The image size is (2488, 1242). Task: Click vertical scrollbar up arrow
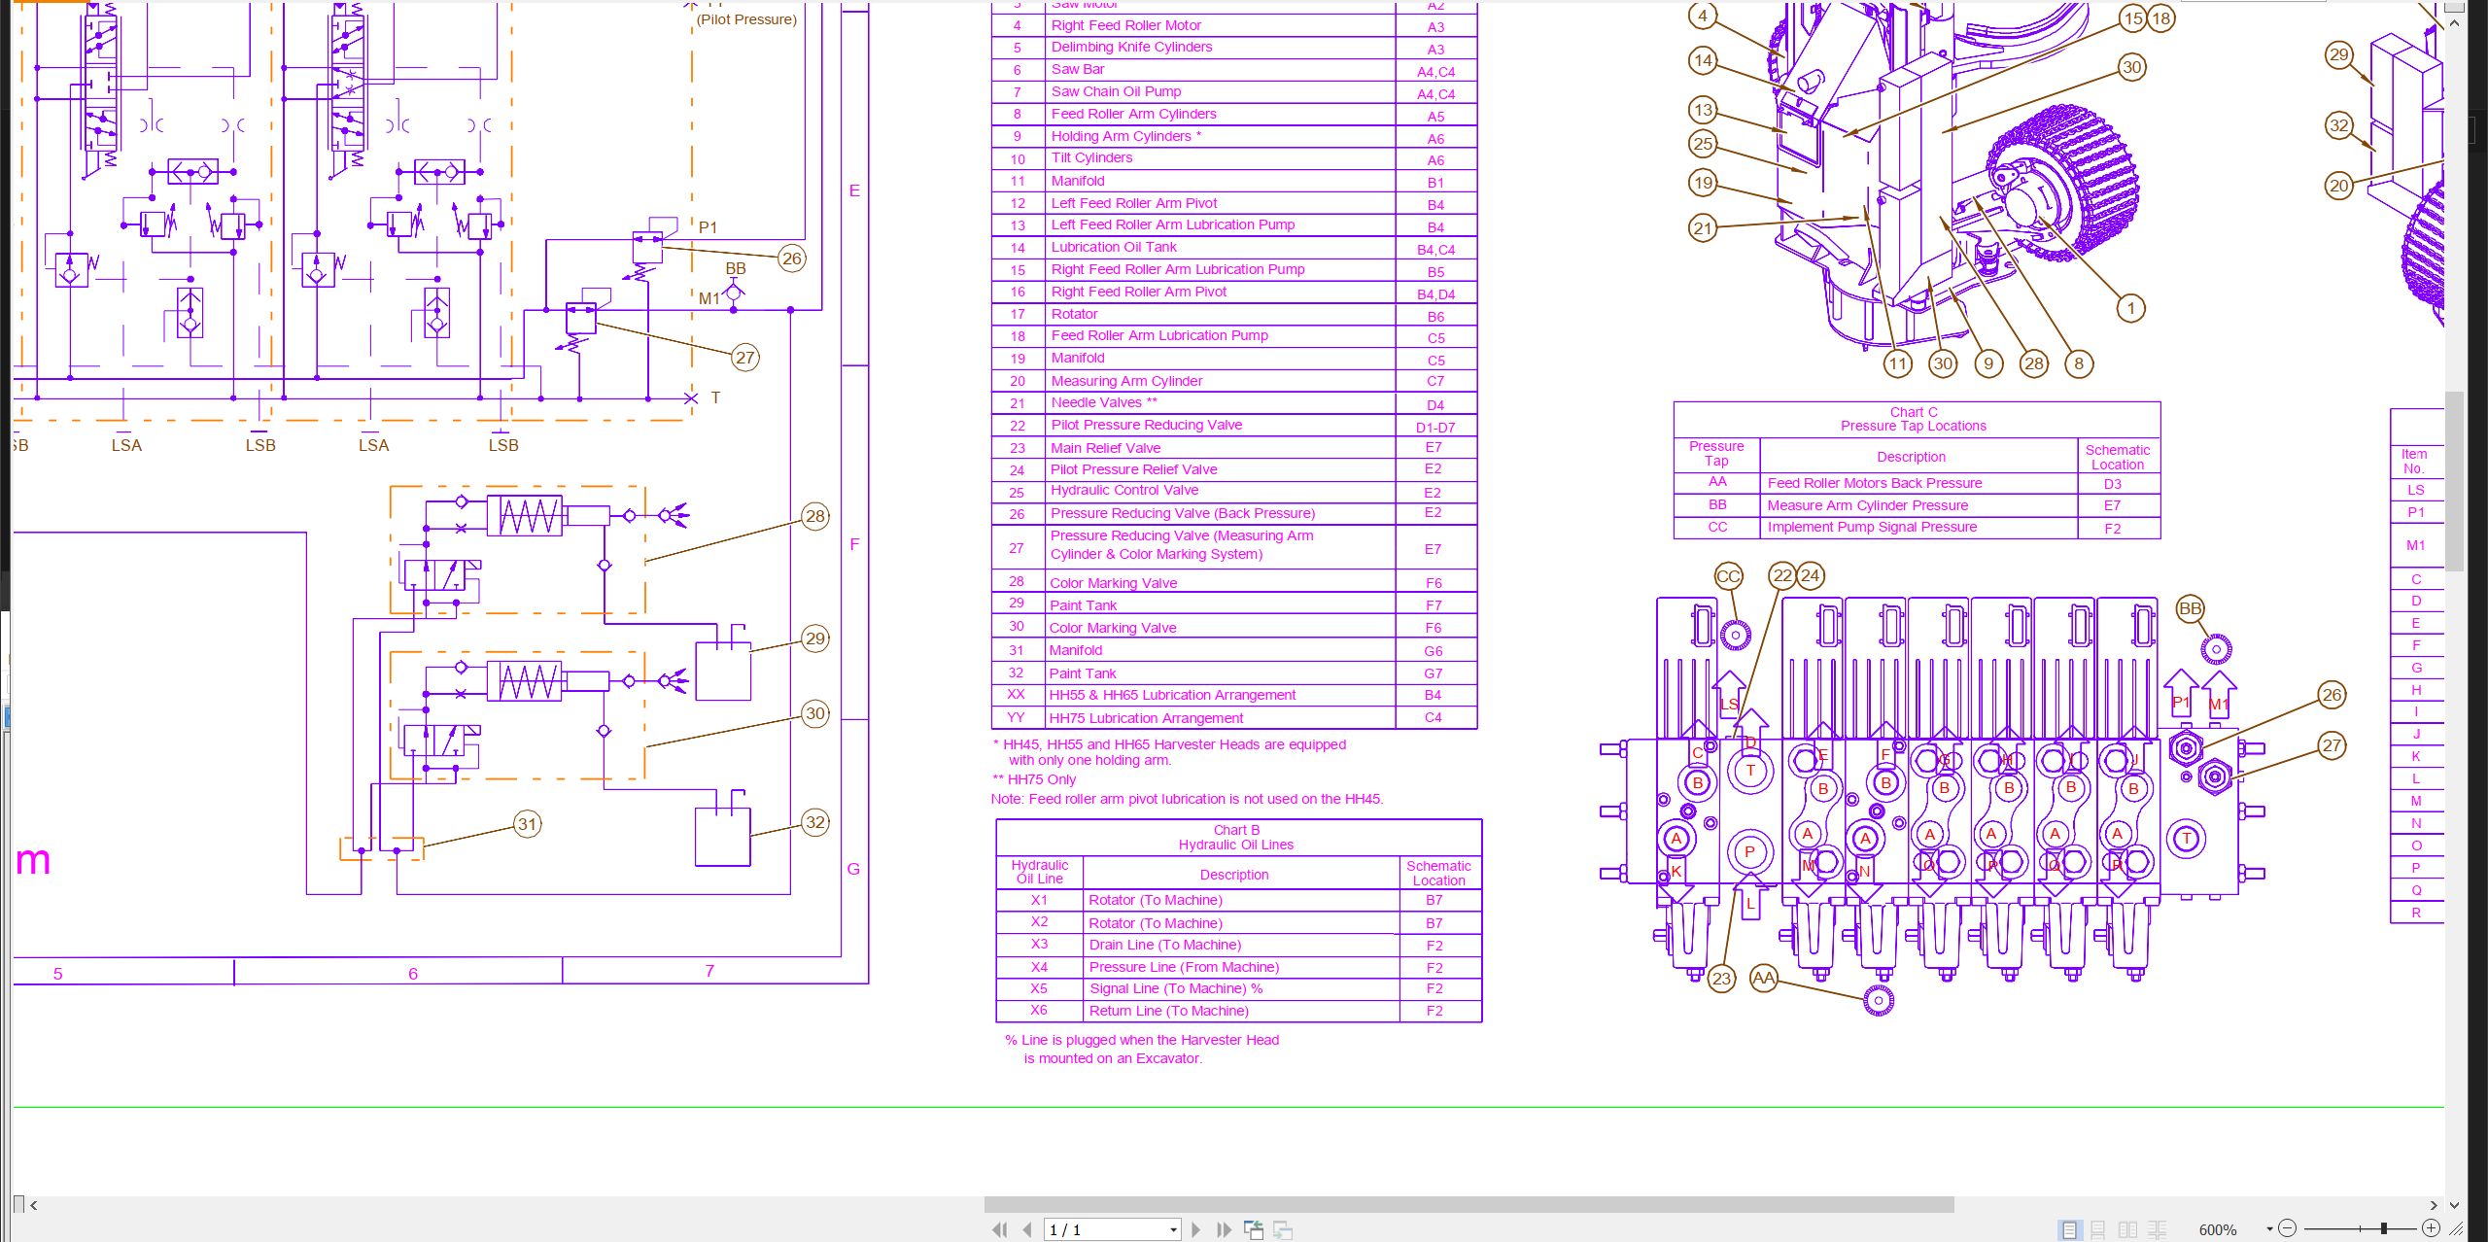(2454, 21)
